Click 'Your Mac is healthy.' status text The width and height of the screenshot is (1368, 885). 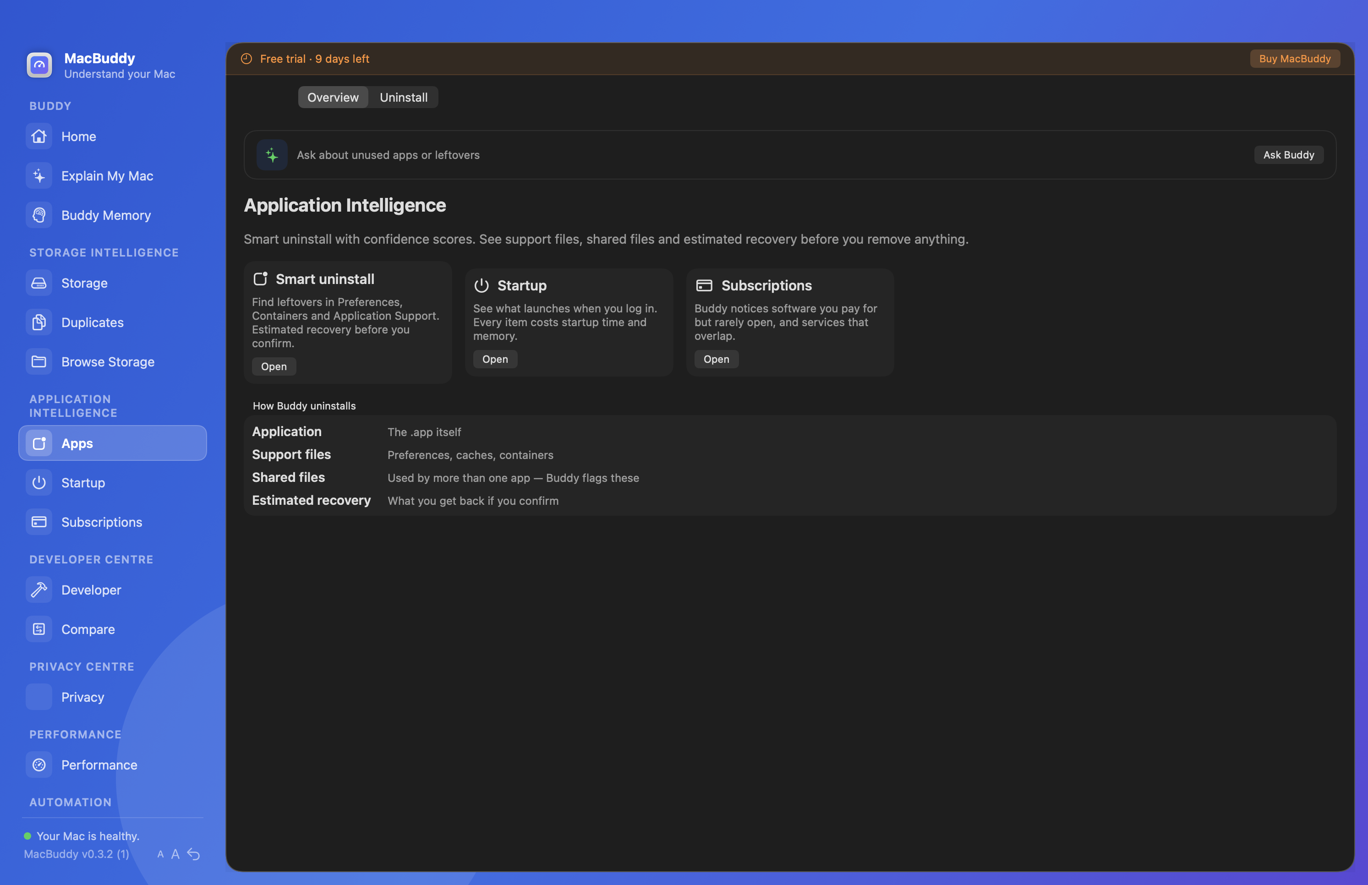[x=88, y=836]
